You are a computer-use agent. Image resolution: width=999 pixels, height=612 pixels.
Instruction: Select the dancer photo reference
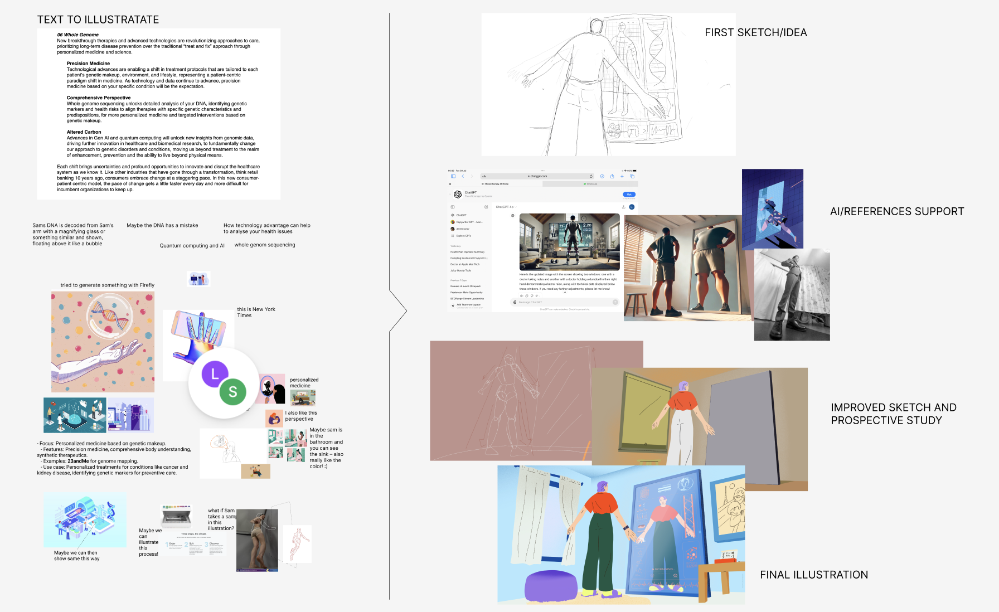coord(257,540)
